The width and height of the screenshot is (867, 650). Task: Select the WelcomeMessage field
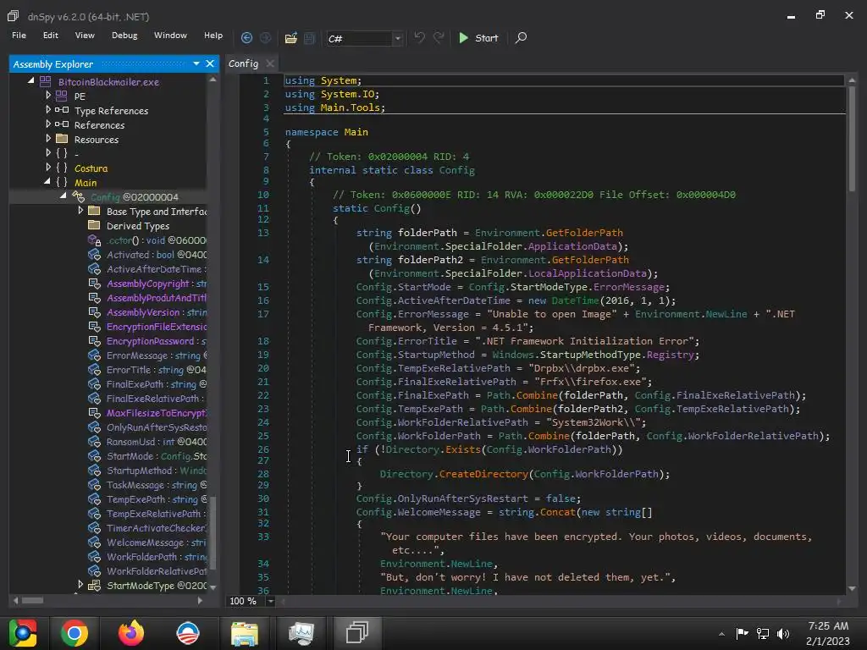point(157,542)
